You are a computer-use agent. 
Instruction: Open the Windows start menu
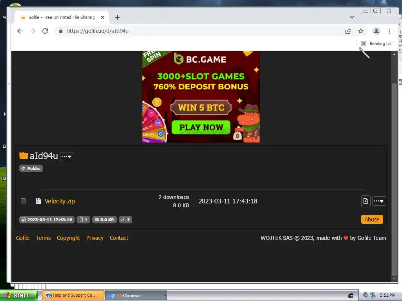coord(19,295)
